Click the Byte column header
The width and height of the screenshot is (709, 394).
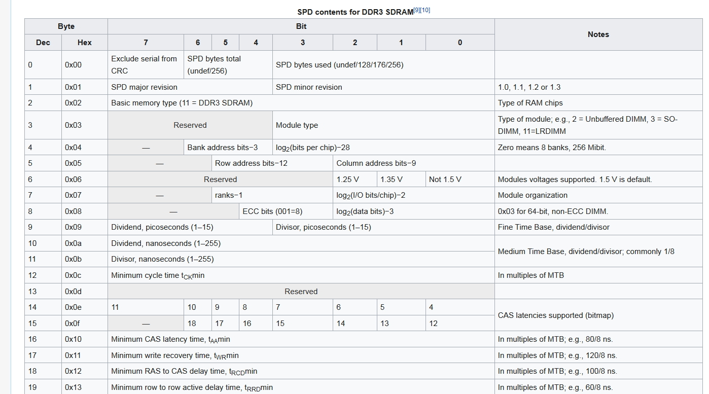pos(66,26)
